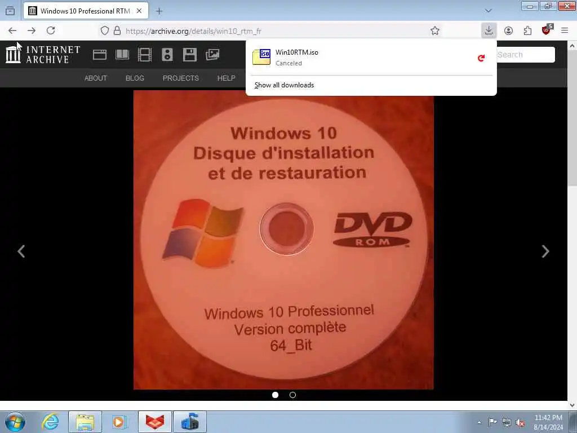Screen dimensions: 577x433
Task: Open tracking protection shield icon
Action: [x=105, y=30]
